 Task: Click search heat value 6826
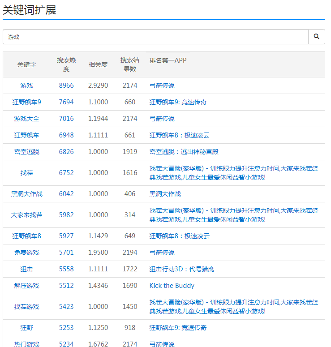(x=66, y=152)
